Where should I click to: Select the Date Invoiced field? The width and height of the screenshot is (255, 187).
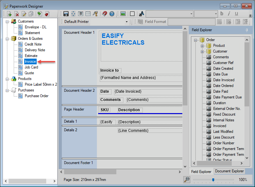223,80
